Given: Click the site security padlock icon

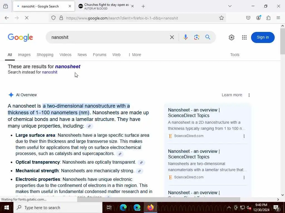Looking at the screenshot, I should tap(61, 18).
